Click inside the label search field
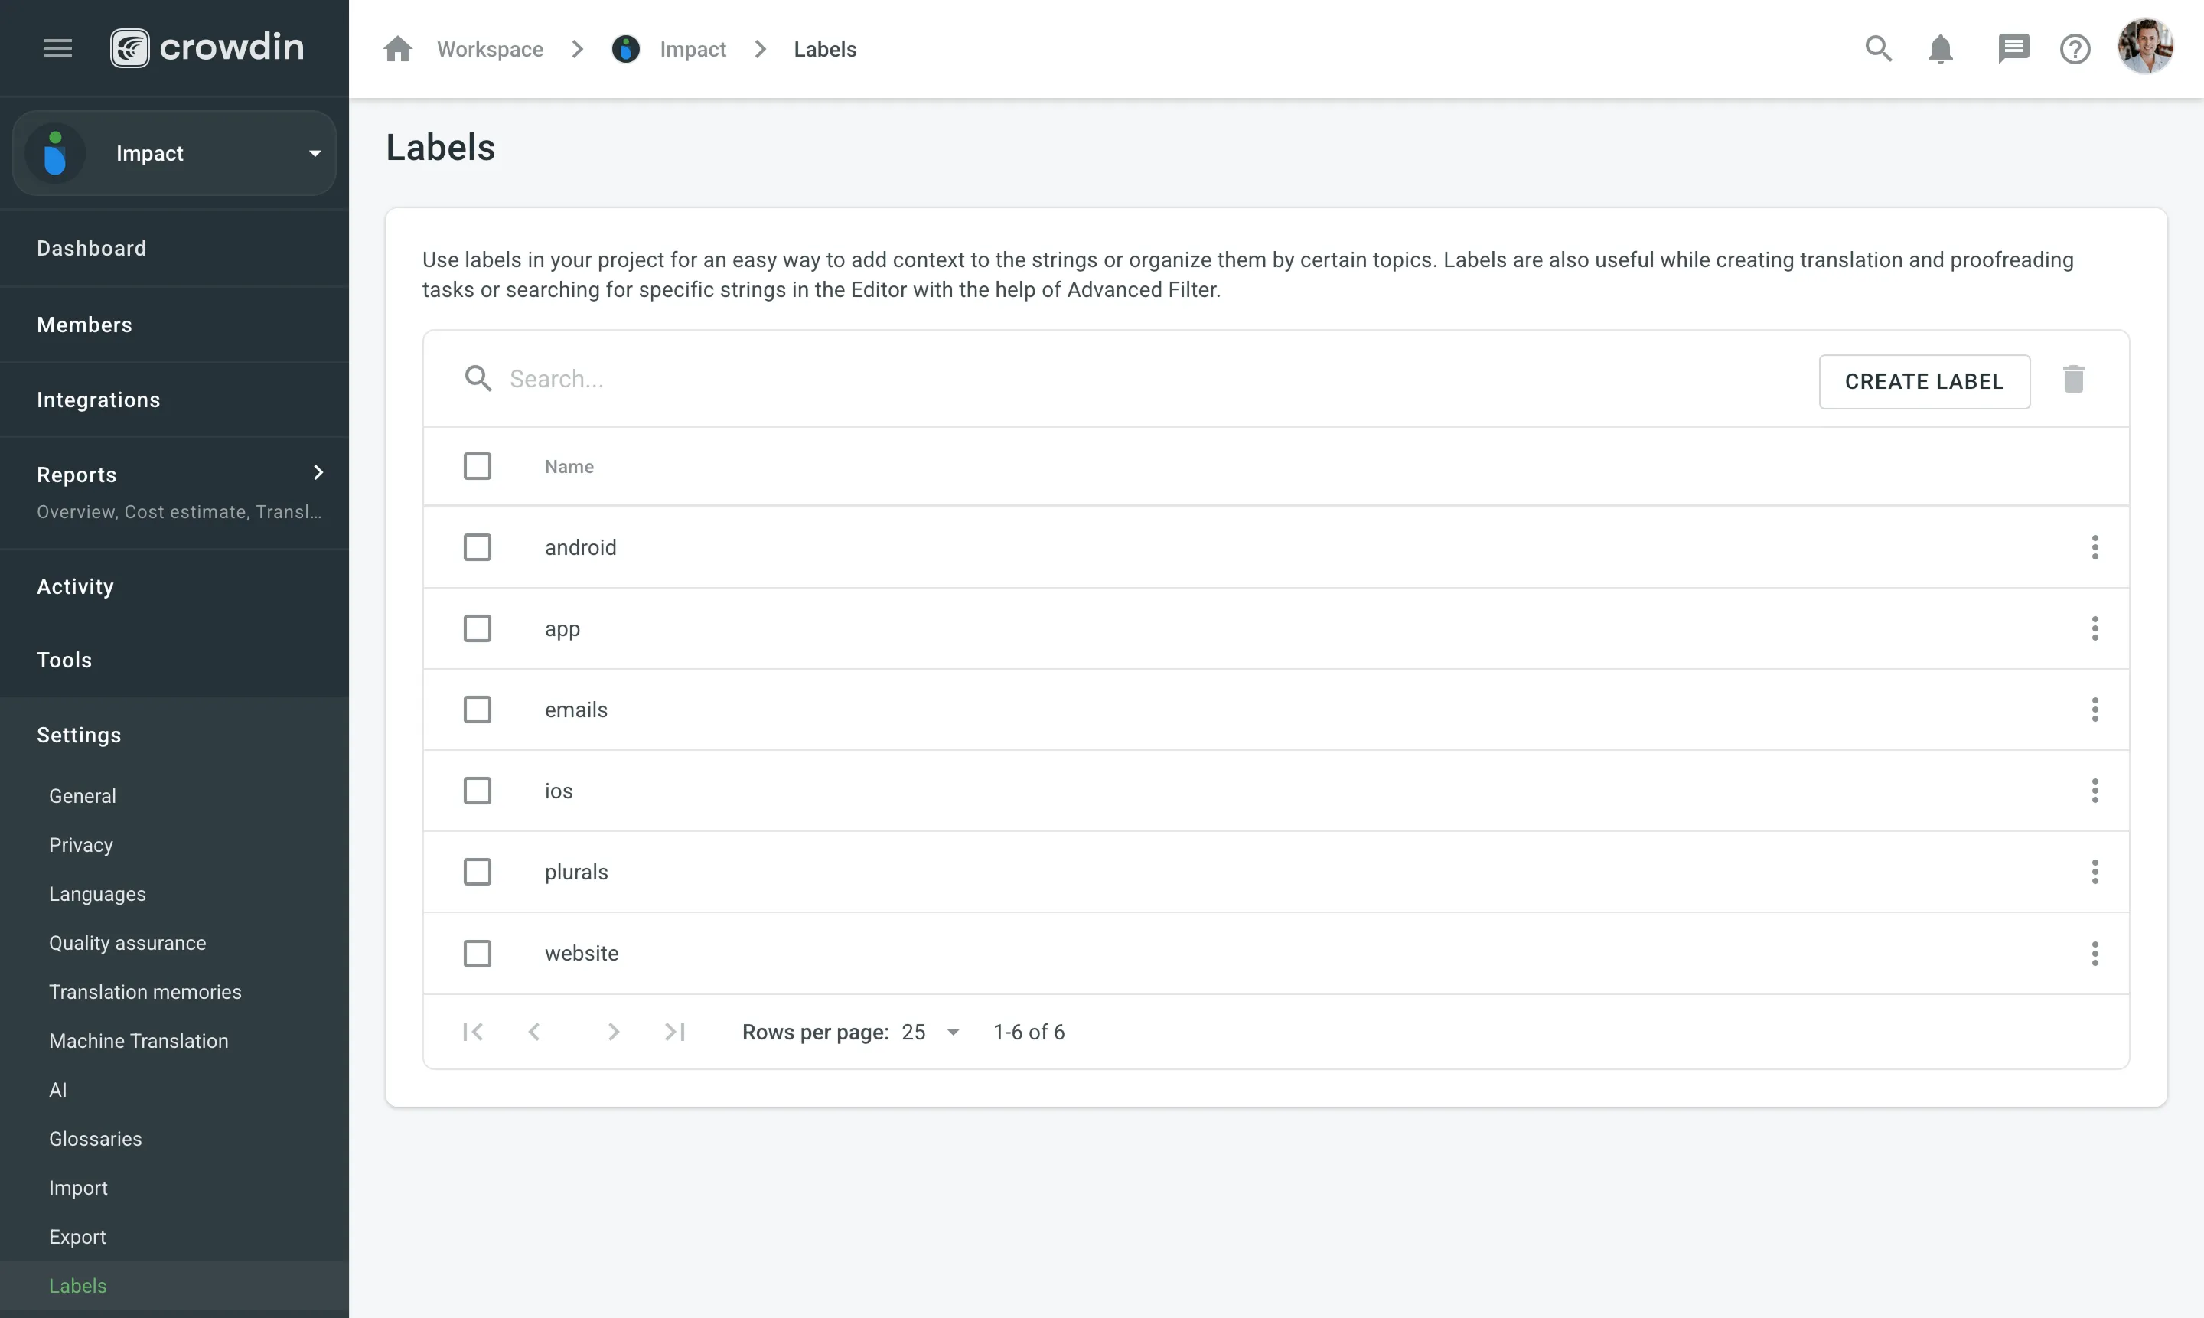Screen dimensions: 2204x1318 pos(710,378)
